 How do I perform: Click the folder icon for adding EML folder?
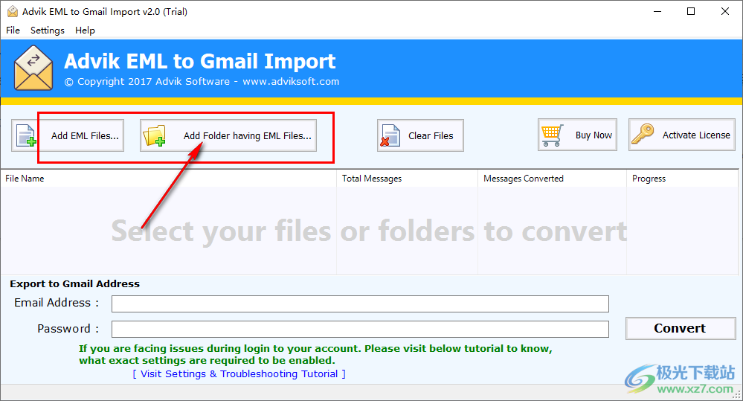155,135
